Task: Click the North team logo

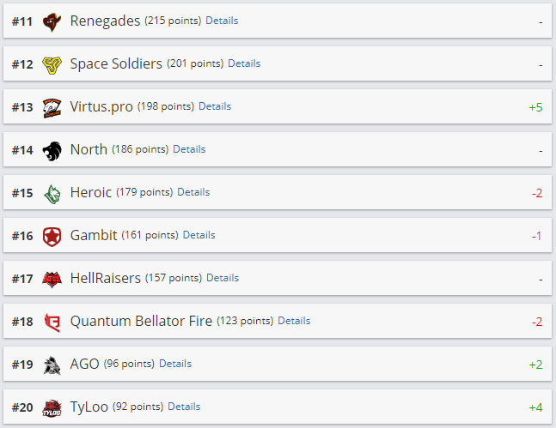Action: pyautogui.click(x=52, y=149)
